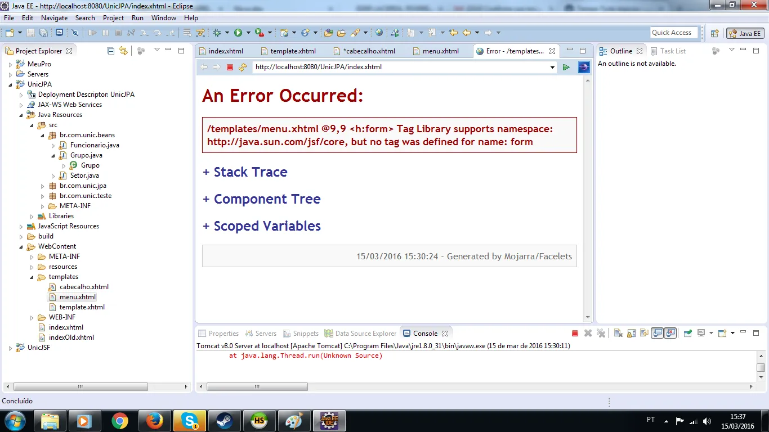Open Project Explorer view menu triangle
769x432 pixels.
tap(157, 50)
